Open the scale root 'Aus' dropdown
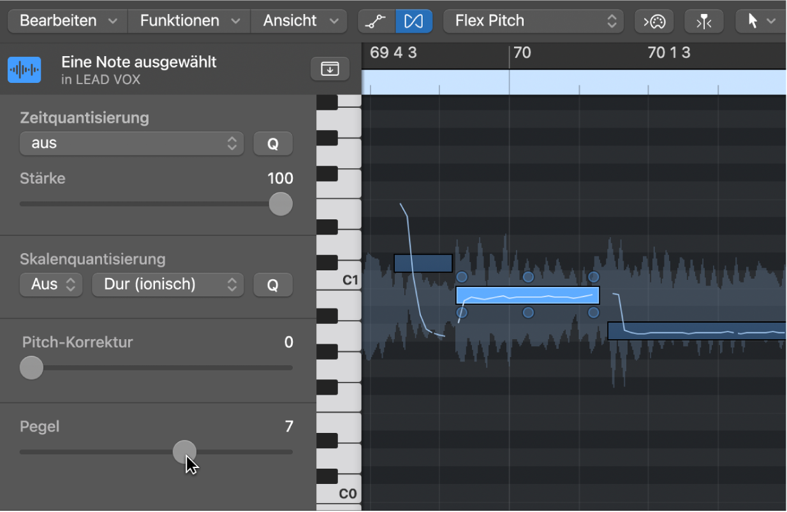This screenshot has height=512, width=787. click(x=52, y=284)
